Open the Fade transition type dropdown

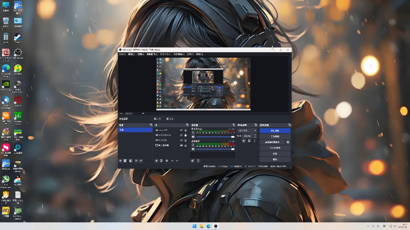[x=247, y=130]
